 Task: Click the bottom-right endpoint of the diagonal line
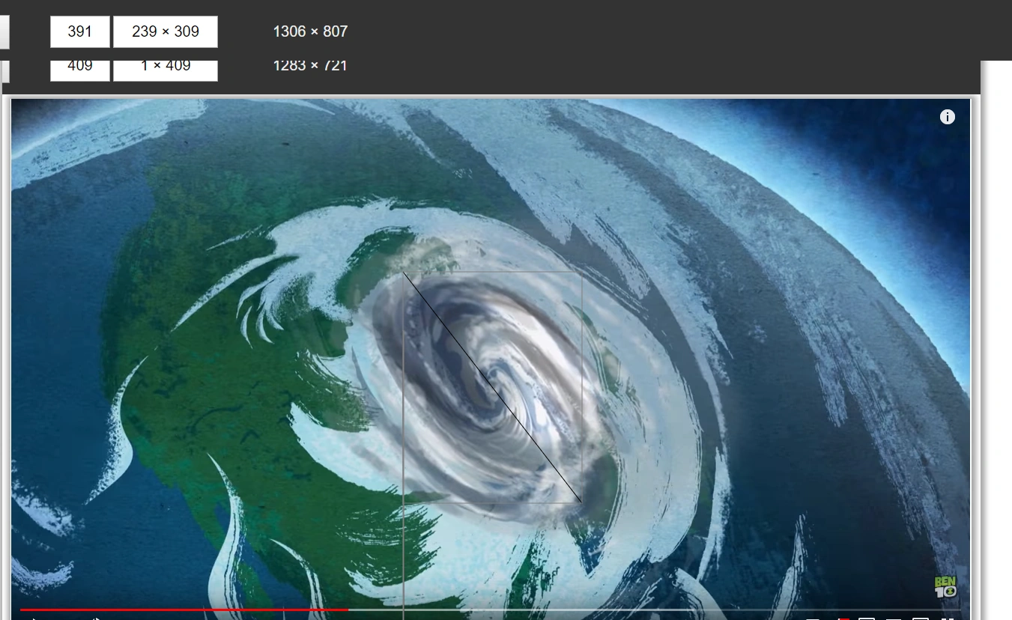click(x=581, y=502)
